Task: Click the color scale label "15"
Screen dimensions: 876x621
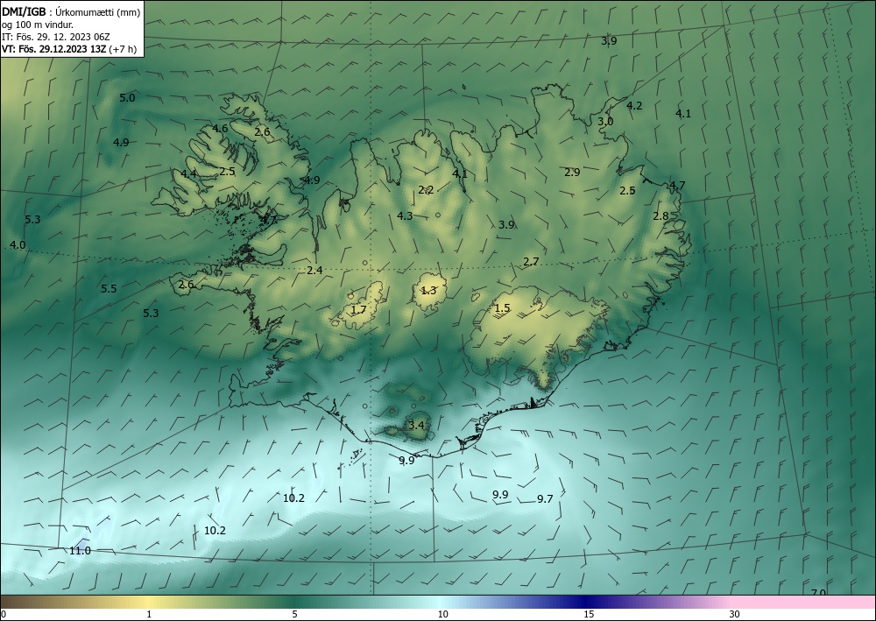Action: 589,614
